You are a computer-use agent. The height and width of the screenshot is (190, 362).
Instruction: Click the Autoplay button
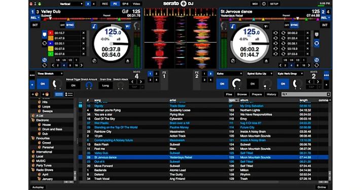38,187
